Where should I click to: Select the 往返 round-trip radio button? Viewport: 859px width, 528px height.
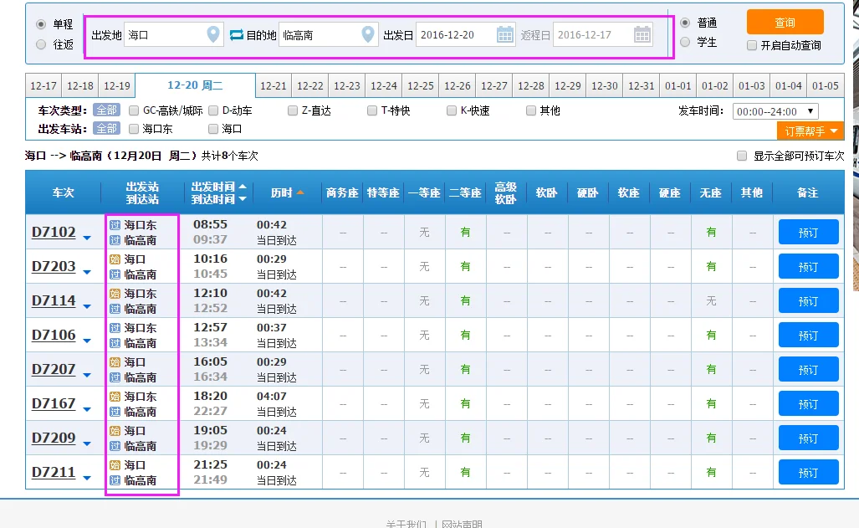tap(41, 44)
